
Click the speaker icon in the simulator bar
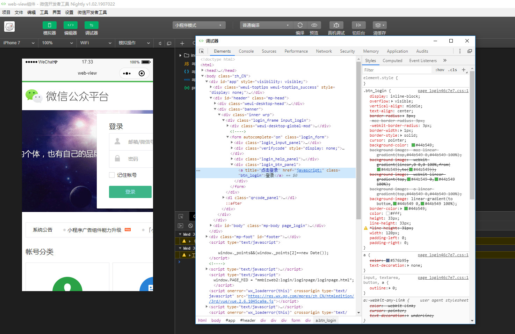pos(160,43)
